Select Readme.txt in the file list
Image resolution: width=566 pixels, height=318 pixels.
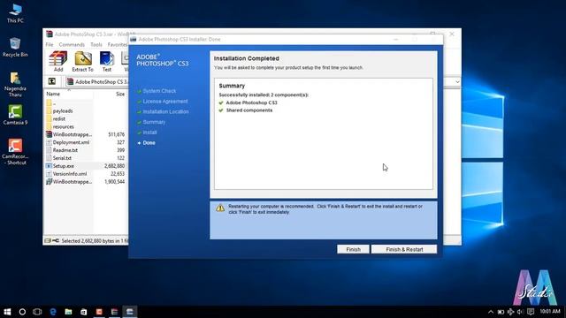pos(65,150)
